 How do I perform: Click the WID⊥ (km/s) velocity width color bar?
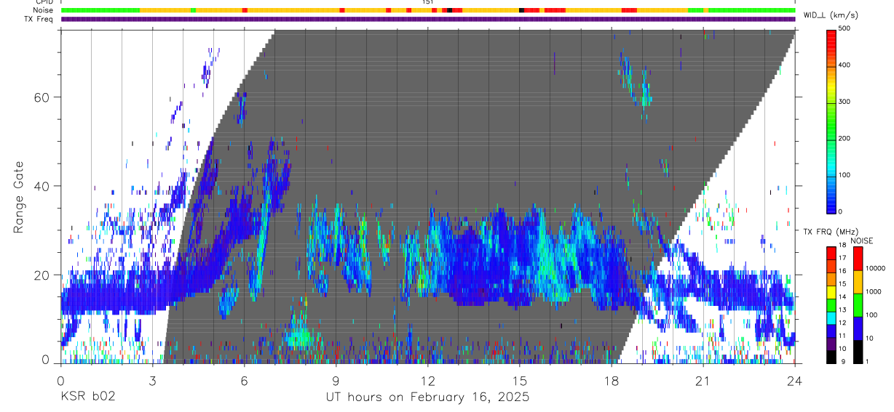tap(831, 121)
